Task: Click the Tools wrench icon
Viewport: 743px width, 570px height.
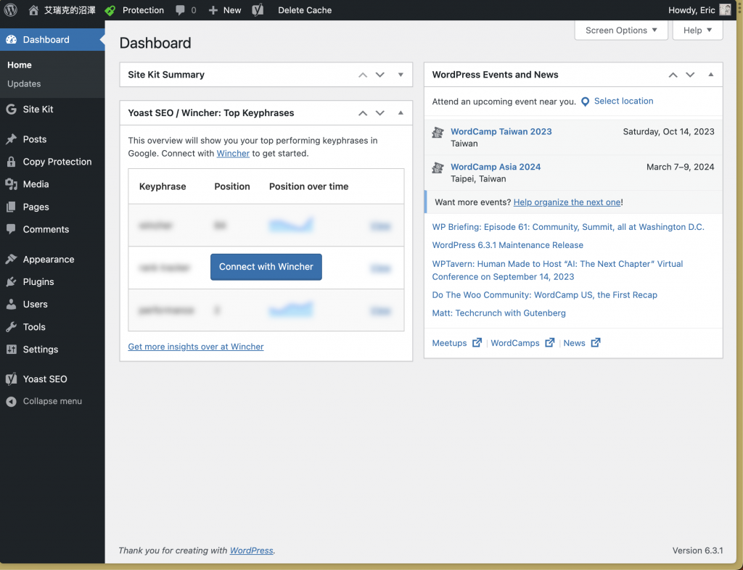Action: (x=12, y=327)
